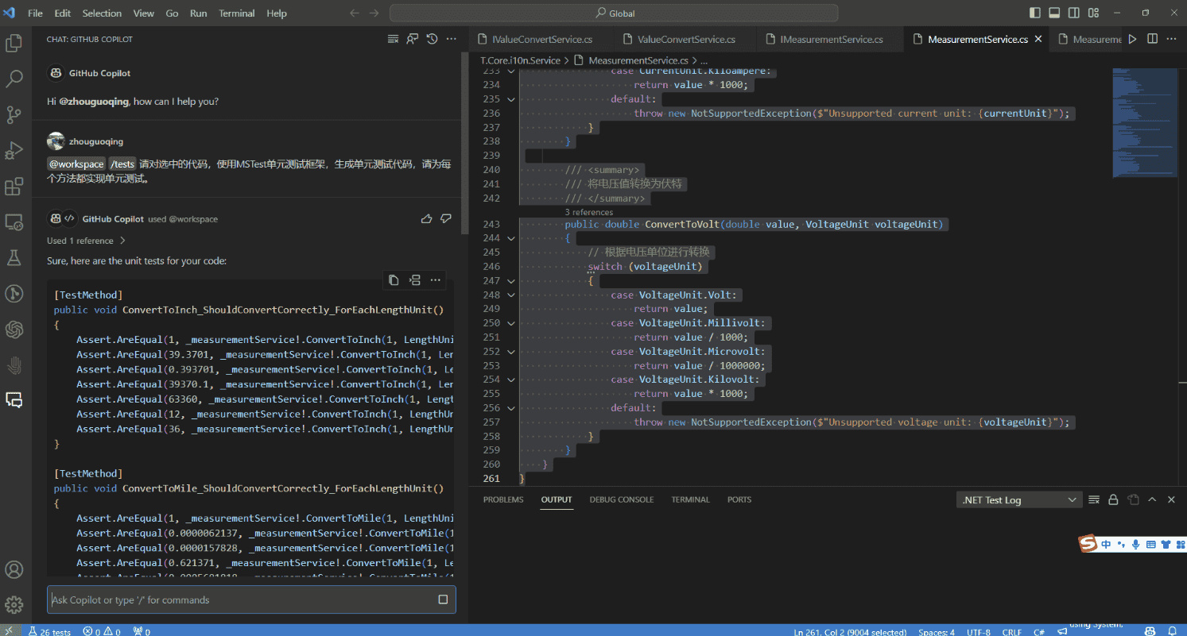The height and width of the screenshot is (636, 1187).
Task: Click thumbs up on Copilot response
Action: (x=426, y=218)
